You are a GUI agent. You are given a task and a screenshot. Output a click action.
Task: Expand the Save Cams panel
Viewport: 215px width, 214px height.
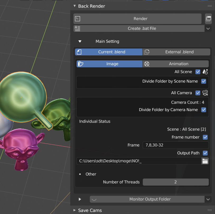point(74,210)
